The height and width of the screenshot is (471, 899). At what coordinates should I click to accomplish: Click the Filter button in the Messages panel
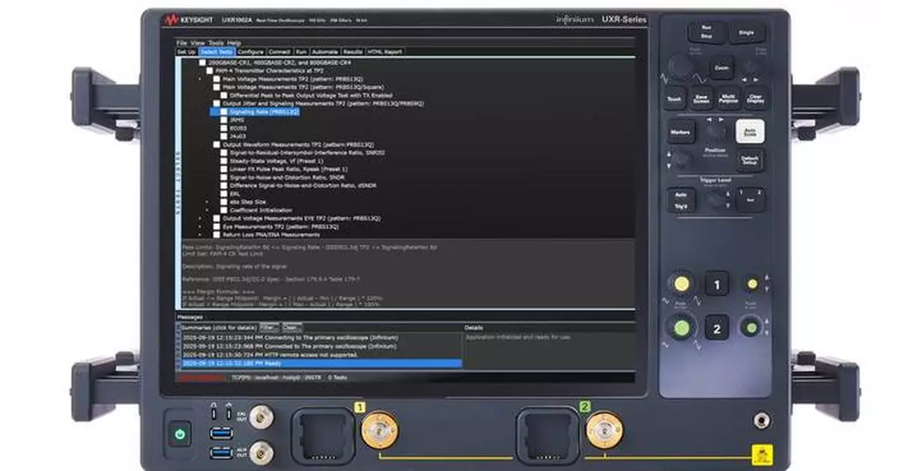269,326
